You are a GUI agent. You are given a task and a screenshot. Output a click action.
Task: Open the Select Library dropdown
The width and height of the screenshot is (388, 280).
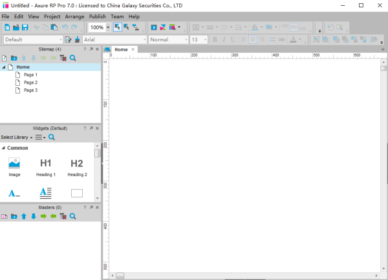pyautogui.click(x=17, y=137)
